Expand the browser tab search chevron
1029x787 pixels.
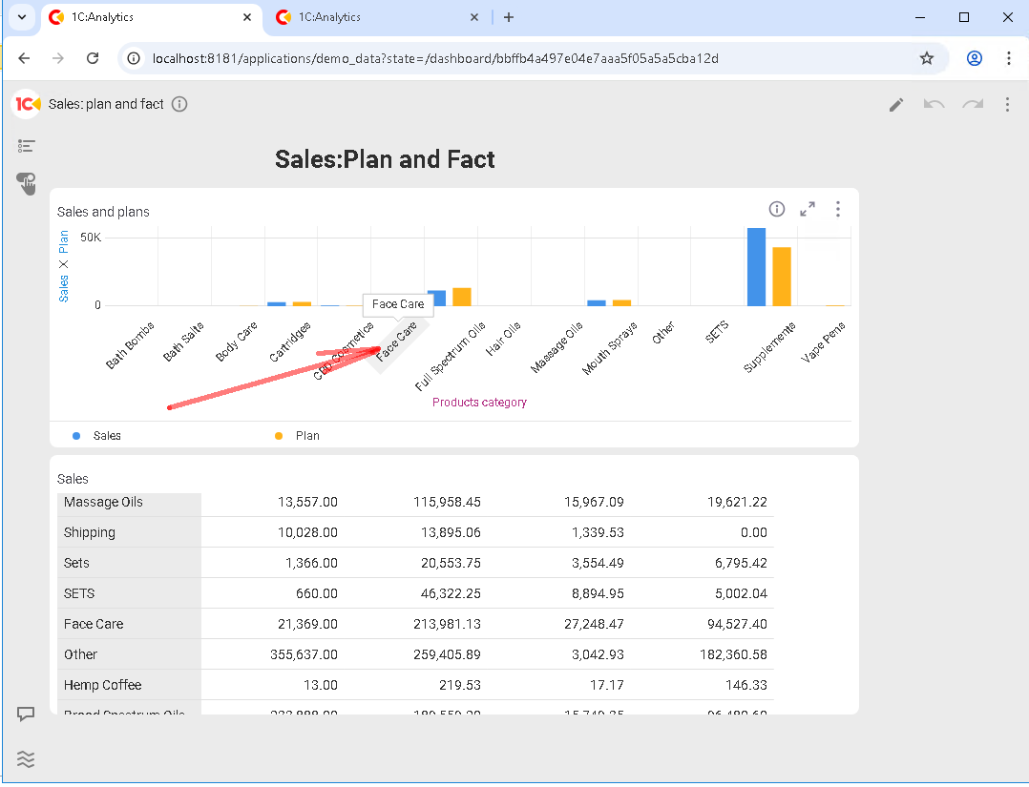click(x=21, y=17)
